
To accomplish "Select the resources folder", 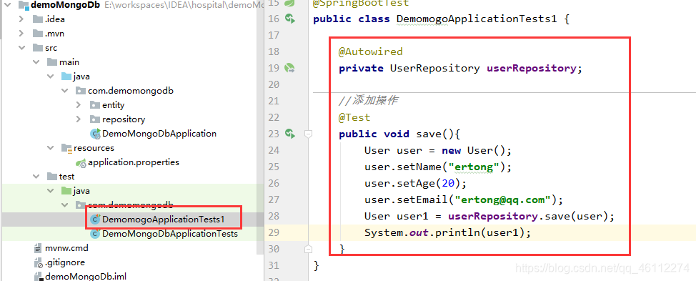I will (x=94, y=148).
